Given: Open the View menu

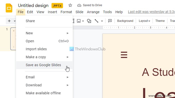Looking at the screenshot, I should coord(40,12).
